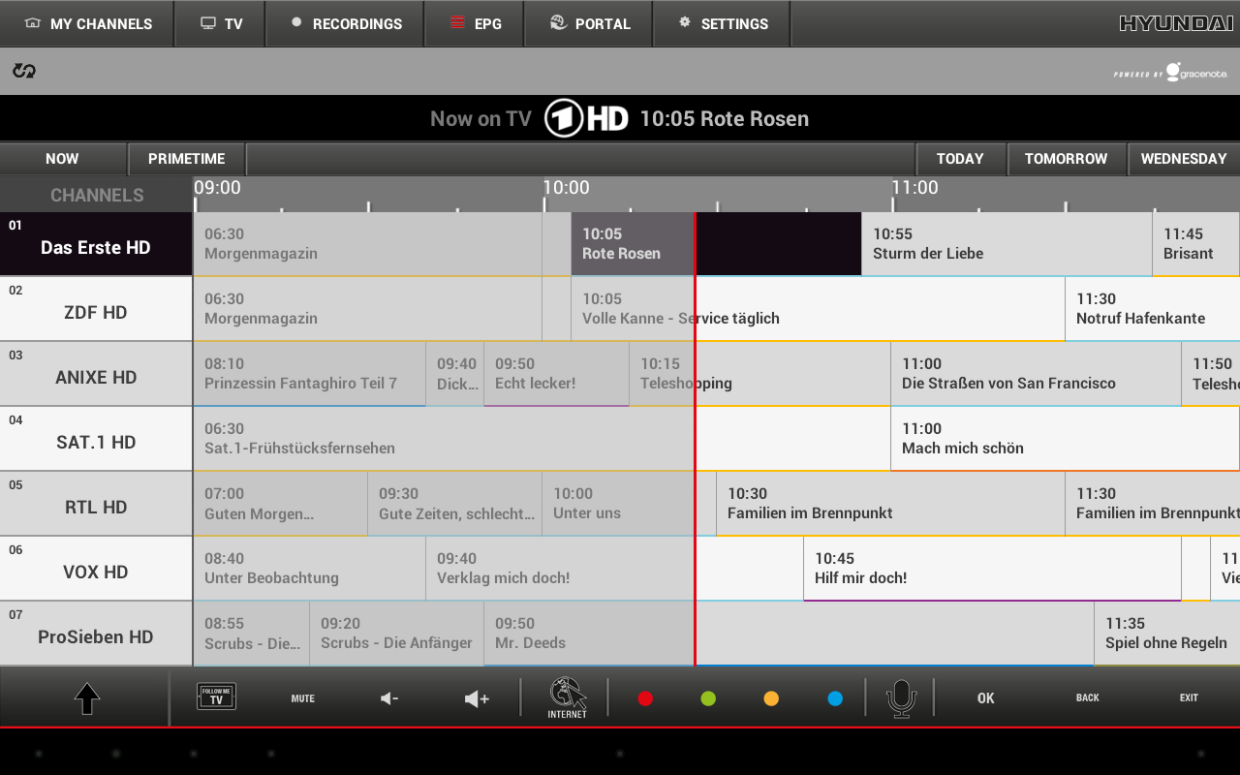The width and height of the screenshot is (1240, 775).
Task: Select Mach mich schön at 11:00
Action: coord(1066,439)
